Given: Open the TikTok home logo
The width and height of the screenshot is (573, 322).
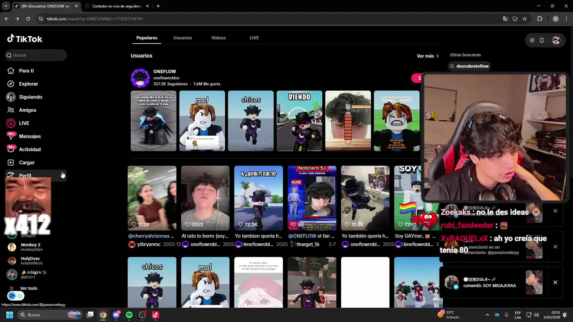Looking at the screenshot, I should pos(25,39).
